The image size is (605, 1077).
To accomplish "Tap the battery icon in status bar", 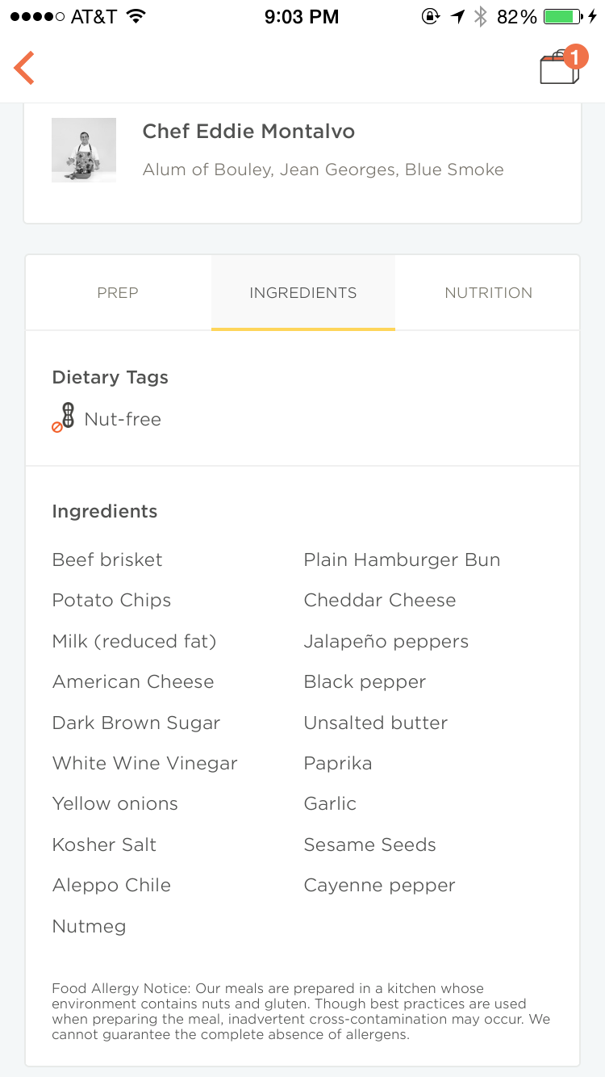I will [x=563, y=16].
